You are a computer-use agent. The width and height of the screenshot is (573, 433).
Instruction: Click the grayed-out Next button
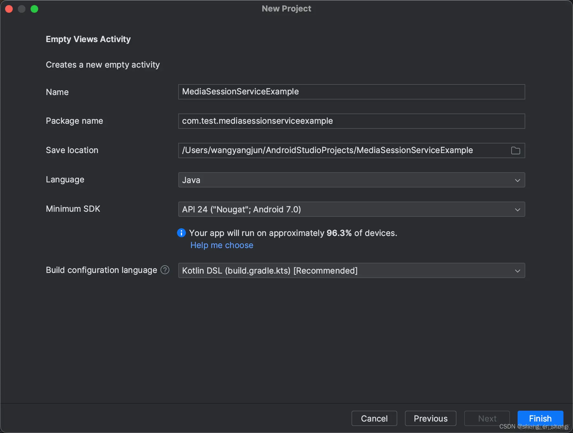coord(487,418)
